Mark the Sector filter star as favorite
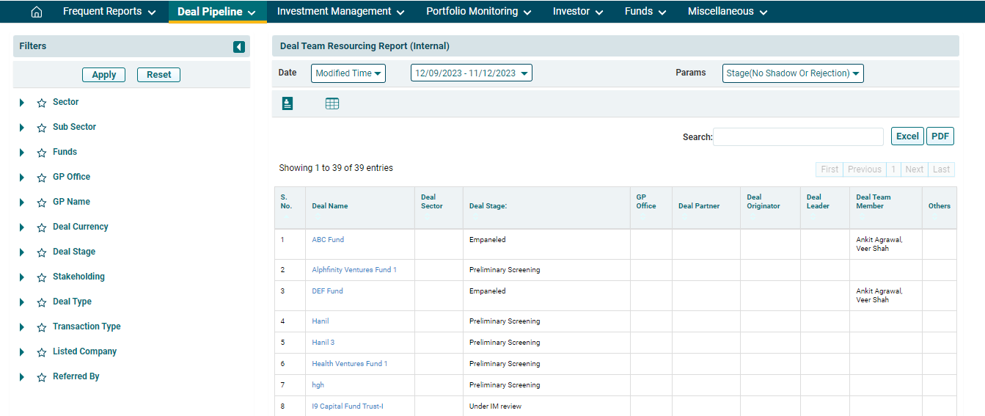 click(x=42, y=103)
